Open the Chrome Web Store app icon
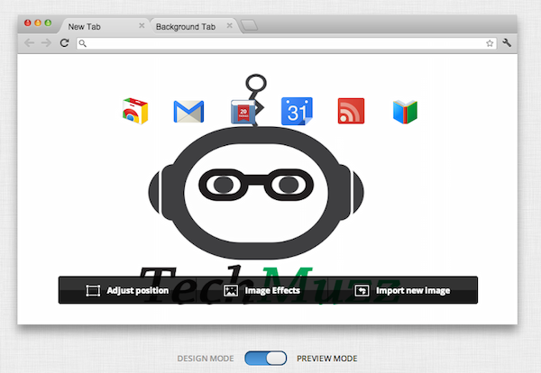The height and width of the screenshot is (373, 541). click(135, 111)
